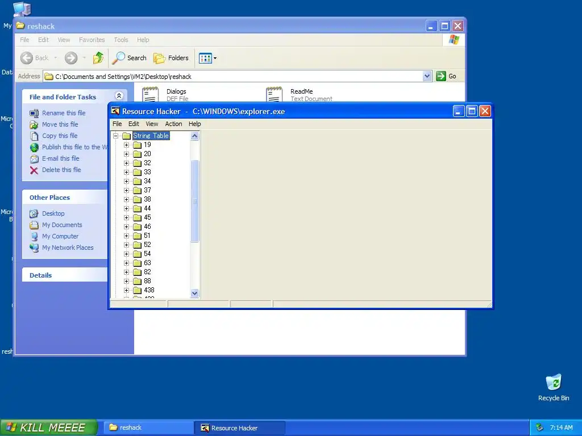Viewport: 582px width, 436px height.
Task: Open Favorites menu in reshack window
Action: coord(92,40)
